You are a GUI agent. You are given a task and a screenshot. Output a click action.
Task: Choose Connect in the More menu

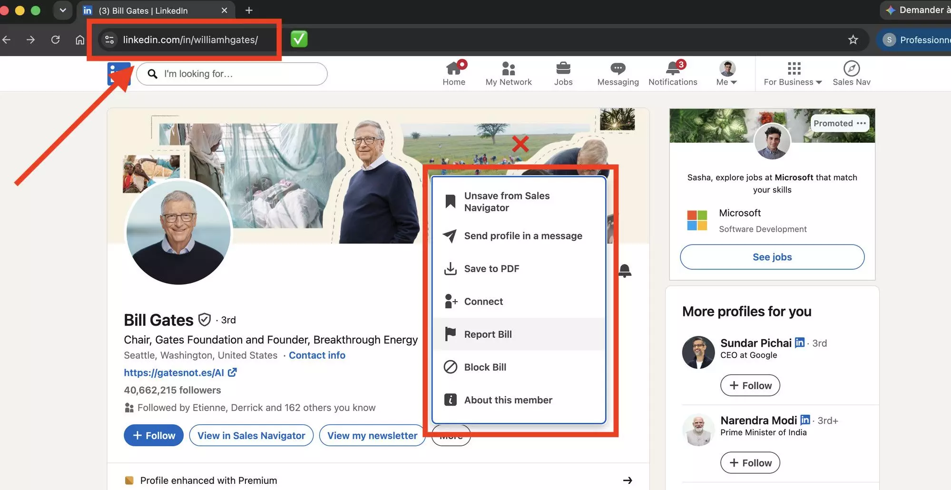519,302
